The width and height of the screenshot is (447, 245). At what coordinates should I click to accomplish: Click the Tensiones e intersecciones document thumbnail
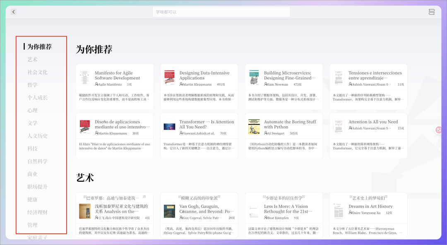(x=339, y=78)
